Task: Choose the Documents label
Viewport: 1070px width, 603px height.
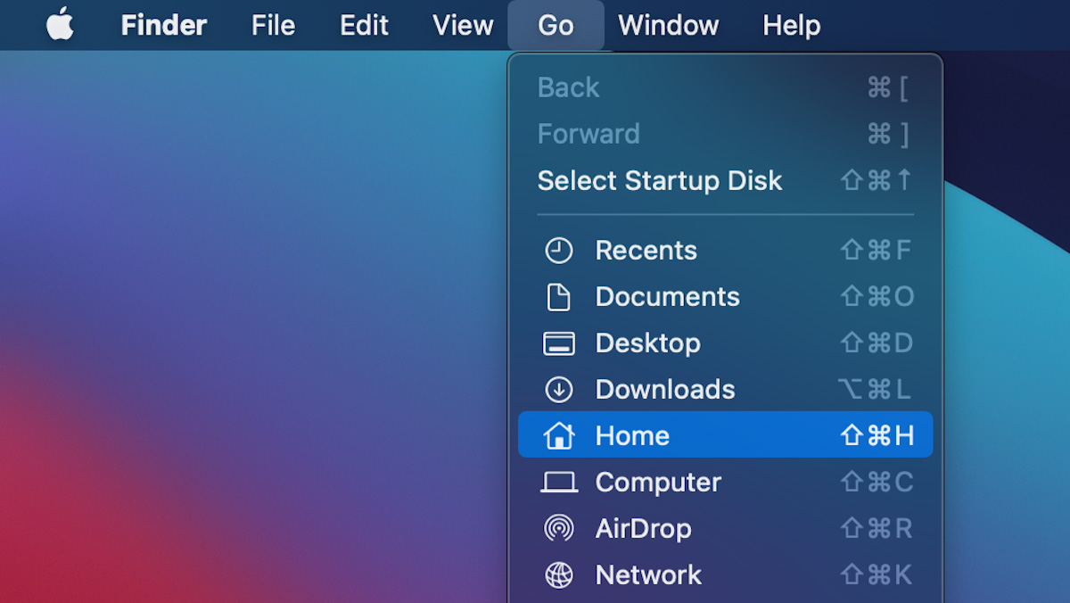Action: coord(667,297)
